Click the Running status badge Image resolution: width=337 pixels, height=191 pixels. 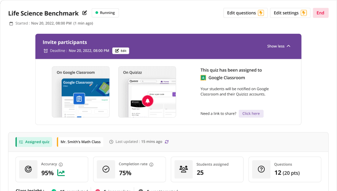105,13
